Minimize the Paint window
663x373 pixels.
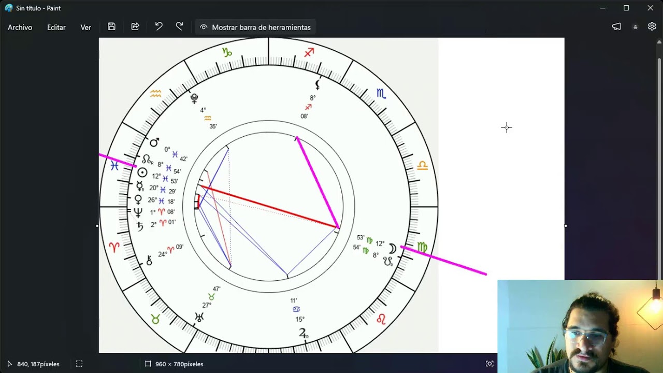[x=602, y=8]
